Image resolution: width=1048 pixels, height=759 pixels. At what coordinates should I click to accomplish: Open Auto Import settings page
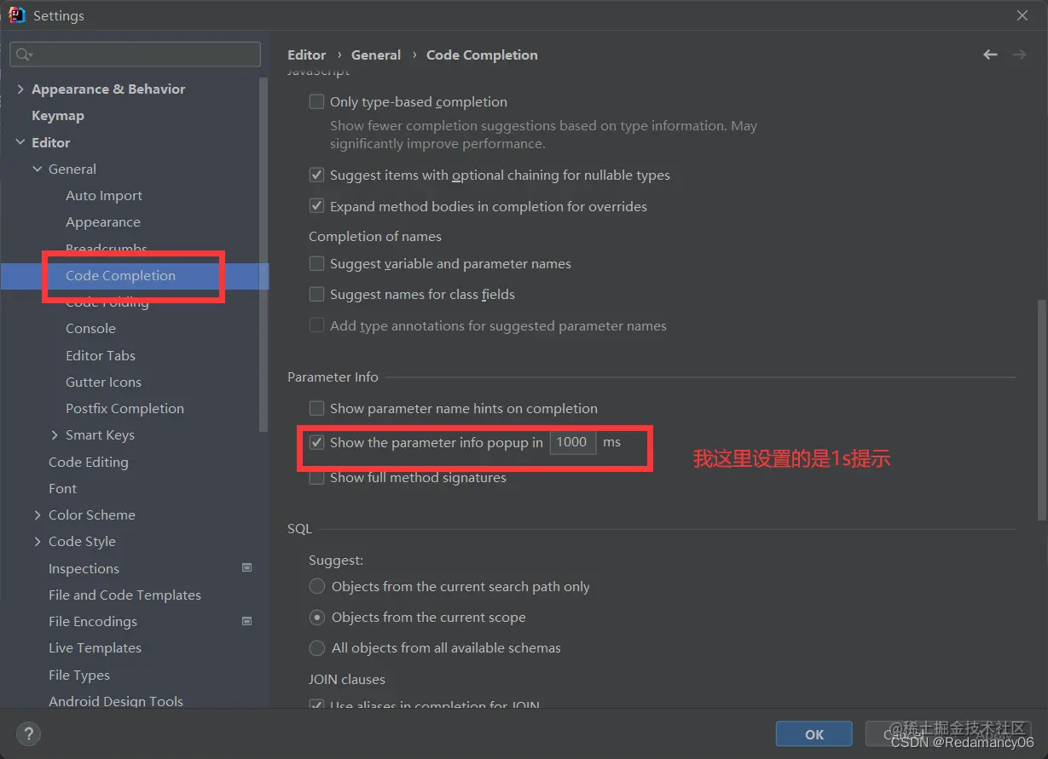point(104,195)
